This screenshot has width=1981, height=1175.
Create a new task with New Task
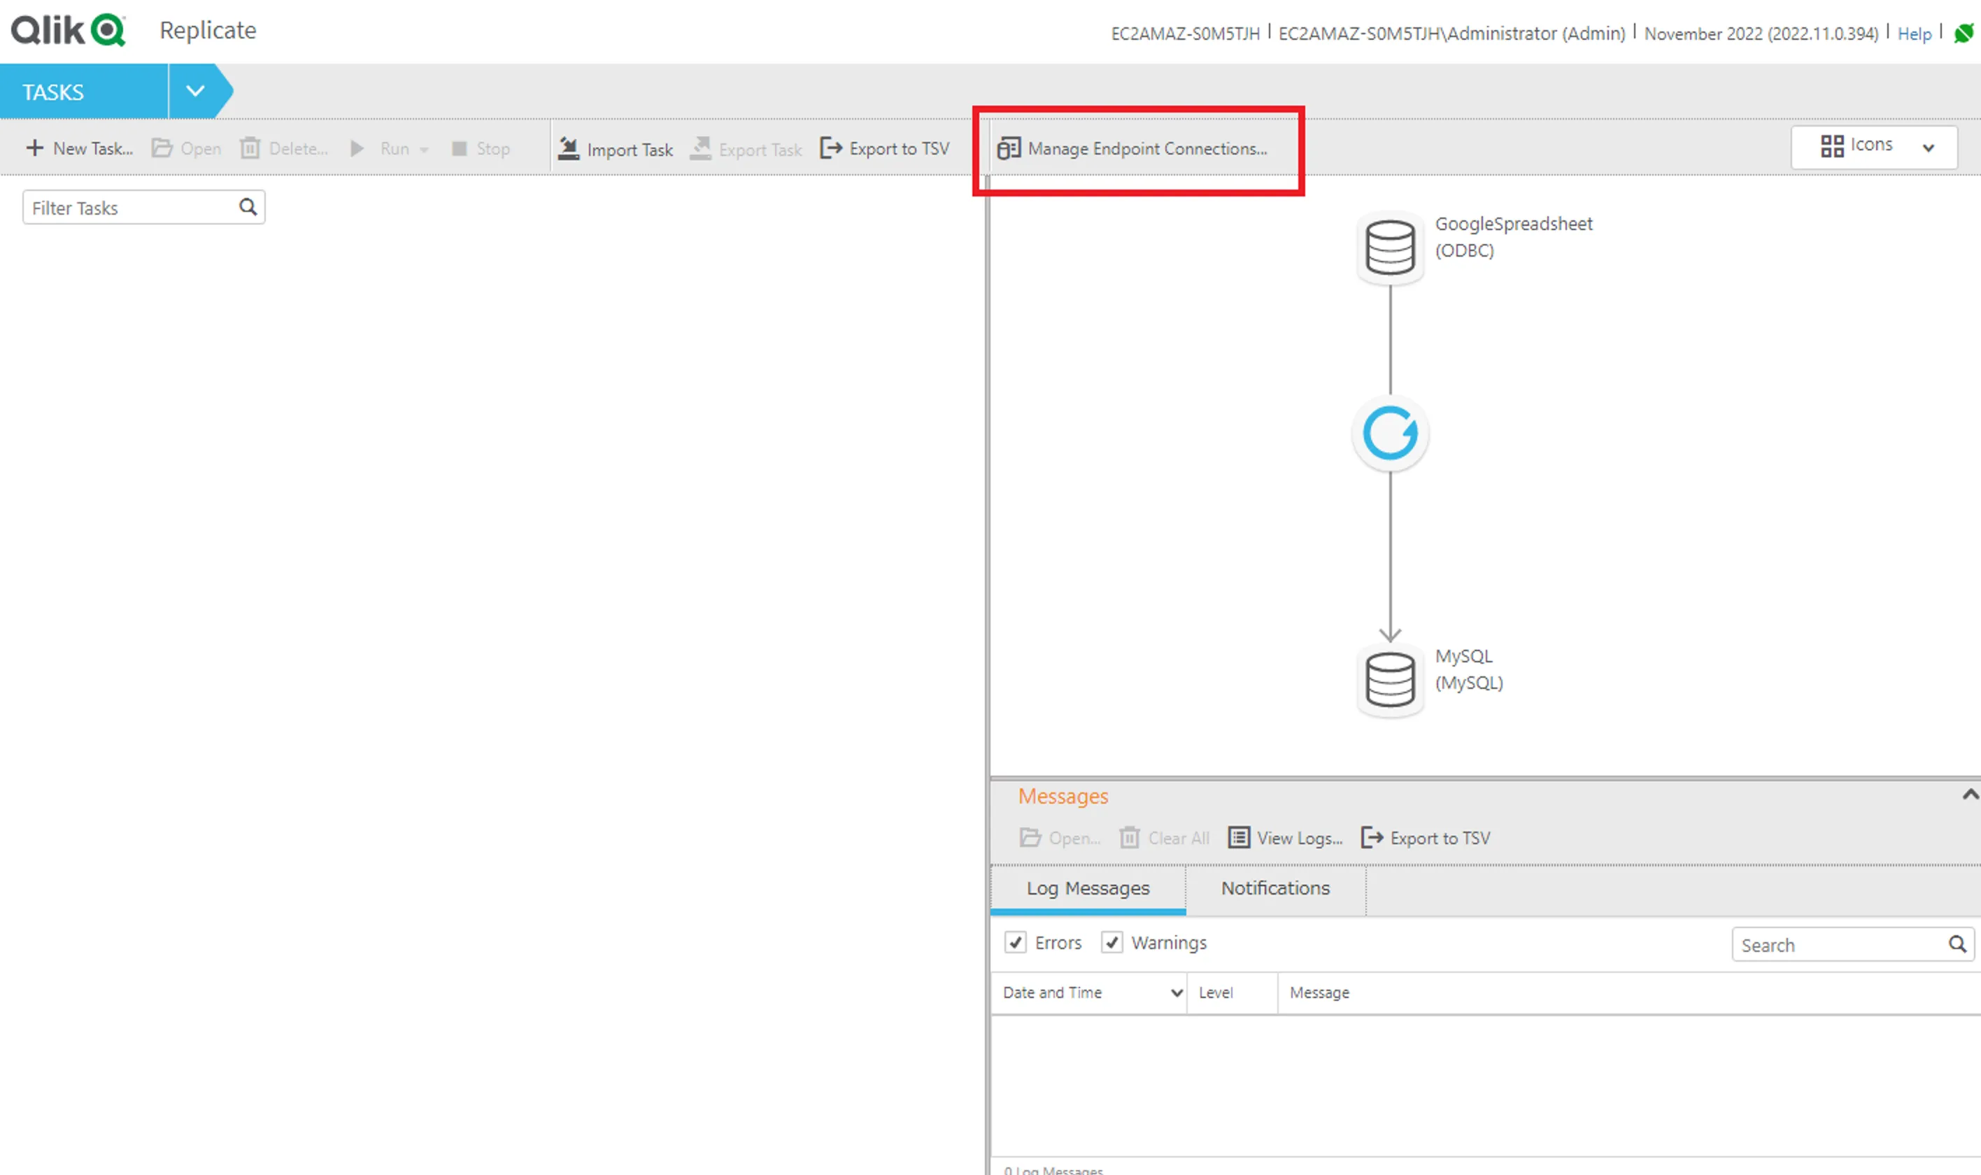[x=79, y=149]
